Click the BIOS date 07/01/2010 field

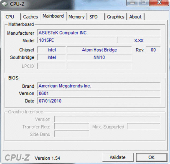99,101
